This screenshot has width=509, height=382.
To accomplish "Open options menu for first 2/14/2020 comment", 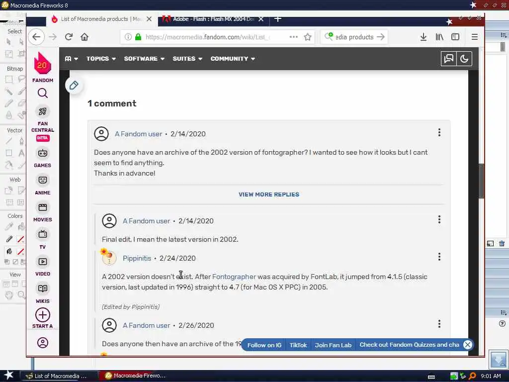I will (439, 132).
